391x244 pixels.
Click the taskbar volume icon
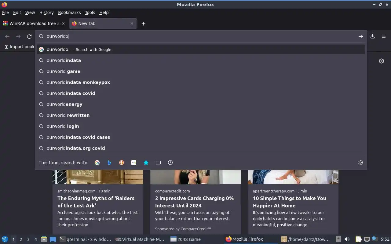pos(347,239)
